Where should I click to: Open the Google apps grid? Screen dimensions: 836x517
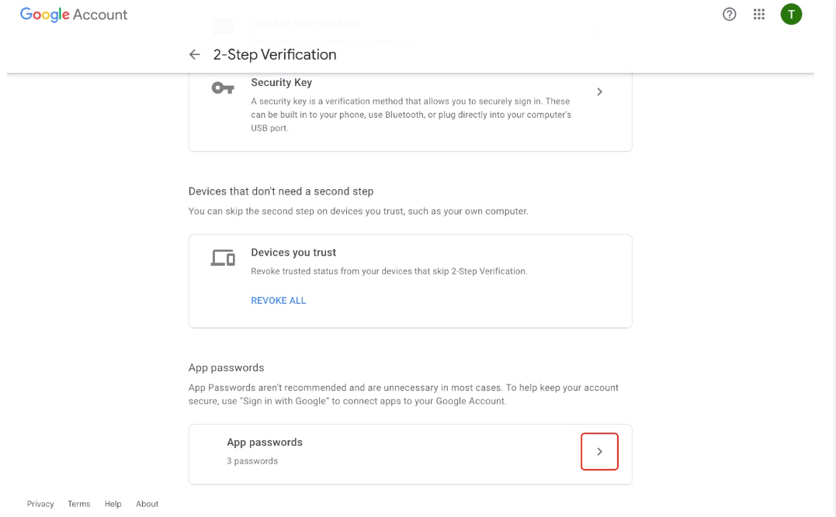click(x=759, y=14)
